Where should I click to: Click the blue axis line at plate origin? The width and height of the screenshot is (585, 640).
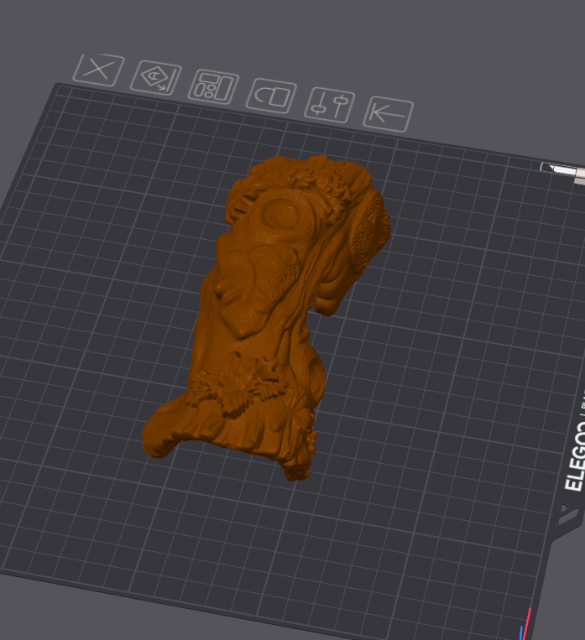point(521,632)
